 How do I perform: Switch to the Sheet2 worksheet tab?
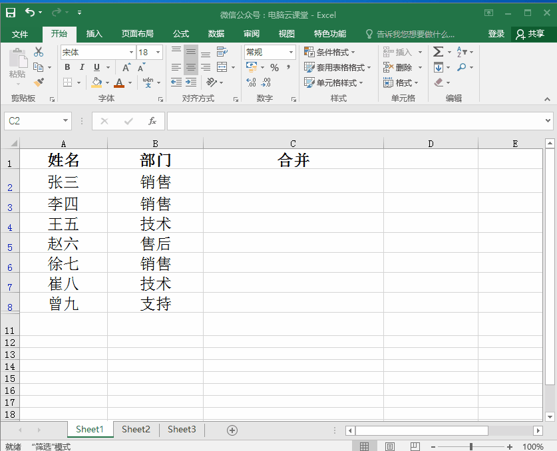tap(136, 430)
